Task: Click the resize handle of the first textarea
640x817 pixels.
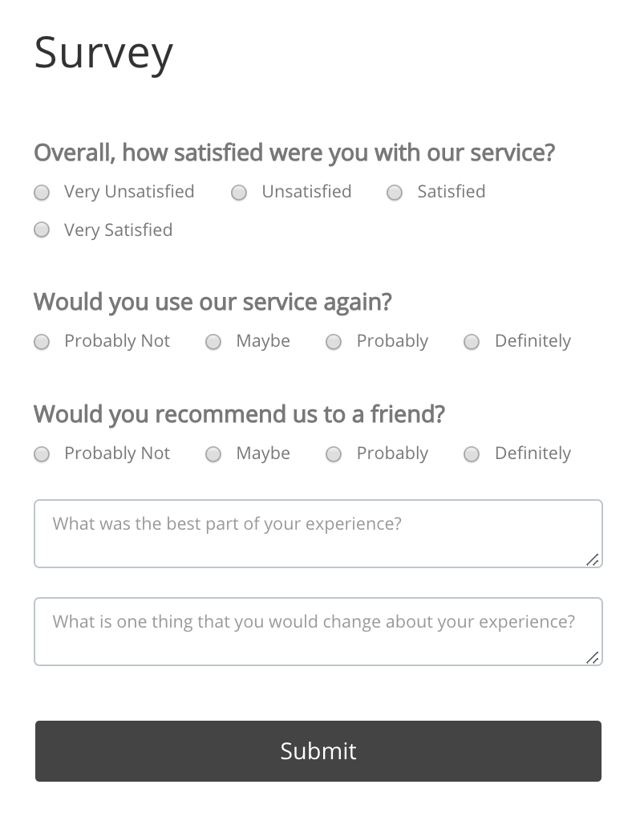Action: pos(593,562)
